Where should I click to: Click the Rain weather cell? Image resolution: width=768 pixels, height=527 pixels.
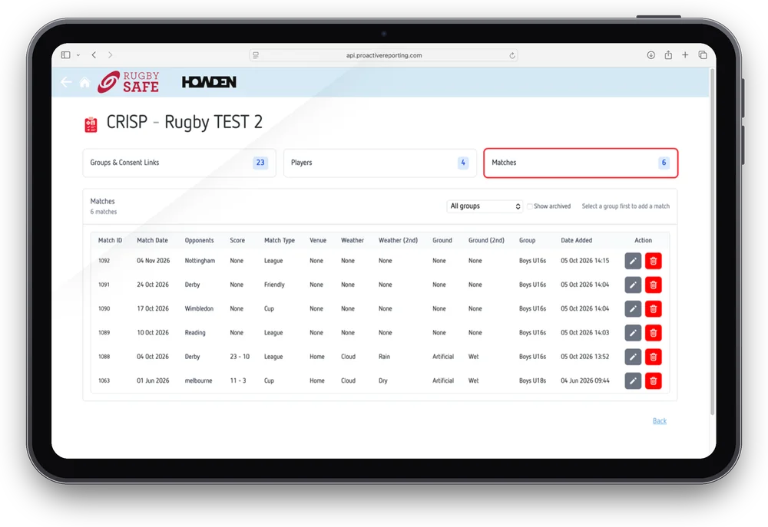[384, 357]
